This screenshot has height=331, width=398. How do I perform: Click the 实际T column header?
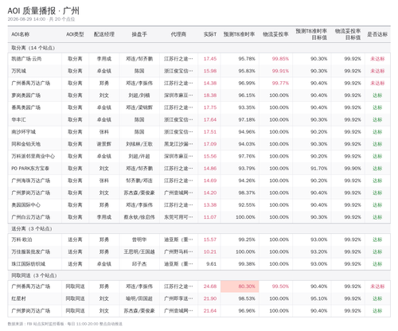(x=210, y=34)
